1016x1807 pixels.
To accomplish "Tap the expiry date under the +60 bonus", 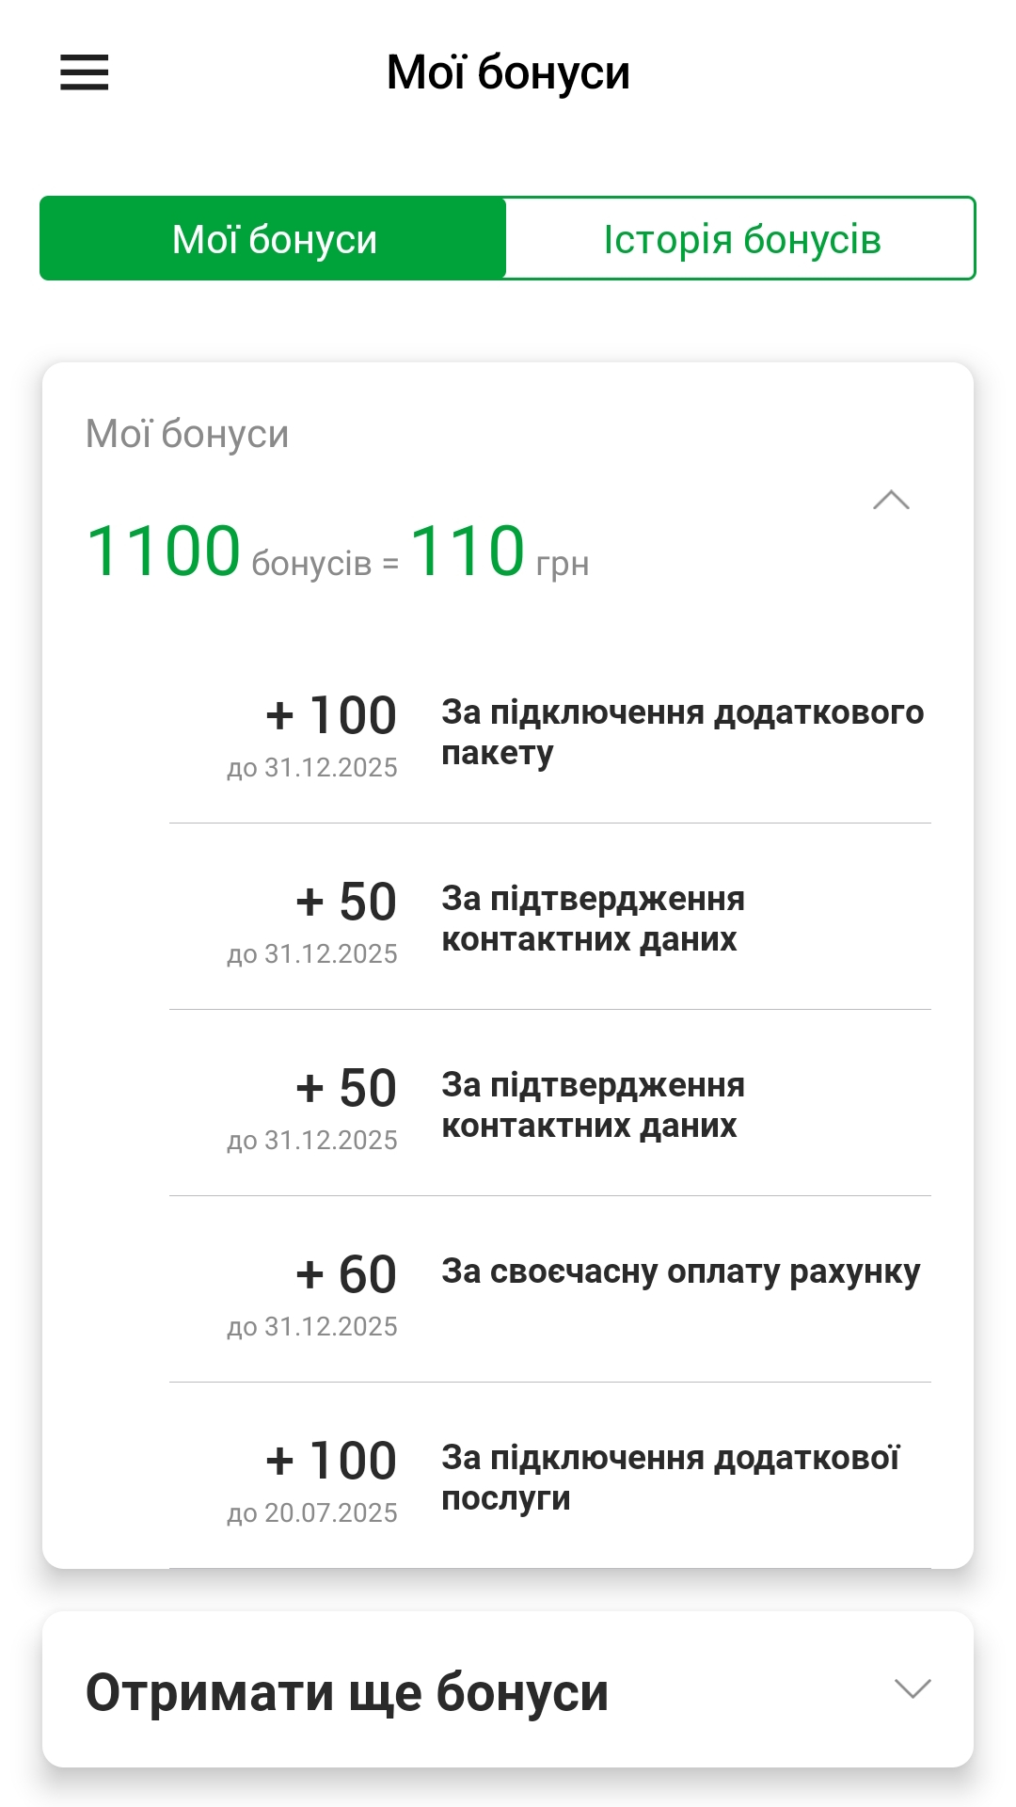I will pos(312,1327).
